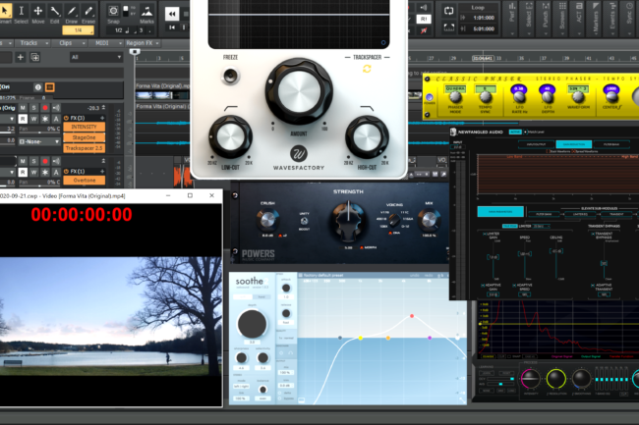The height and width of the screenshot is (425, 639).
Task: Click the set loop to selection icon
Action: (448, 27)
